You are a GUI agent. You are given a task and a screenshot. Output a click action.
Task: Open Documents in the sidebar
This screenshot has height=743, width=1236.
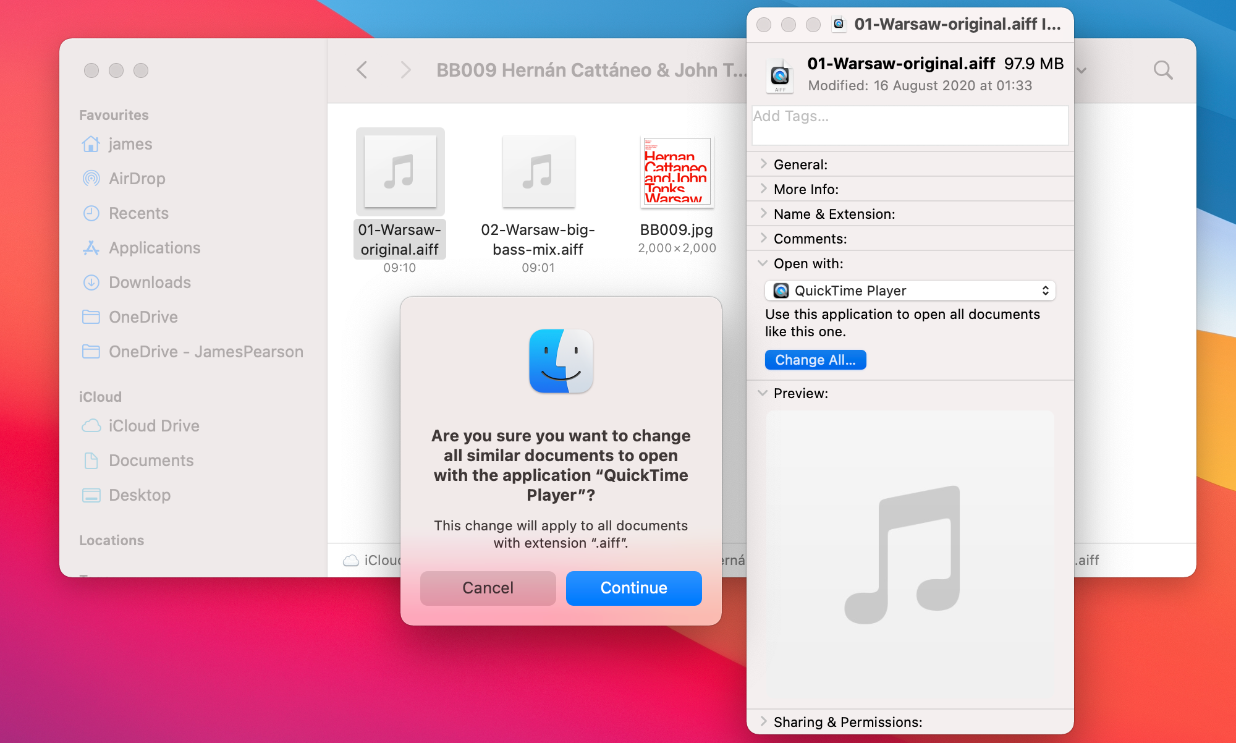click(x=138, y=461)
